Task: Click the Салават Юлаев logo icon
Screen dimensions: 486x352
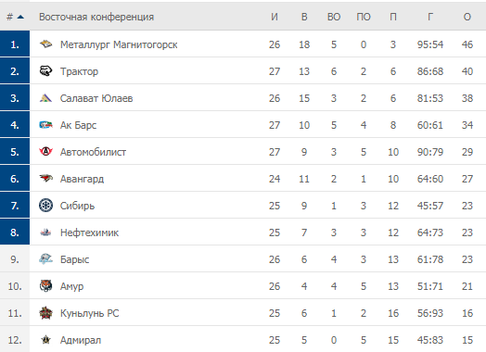Action: [x=45, y=98]
